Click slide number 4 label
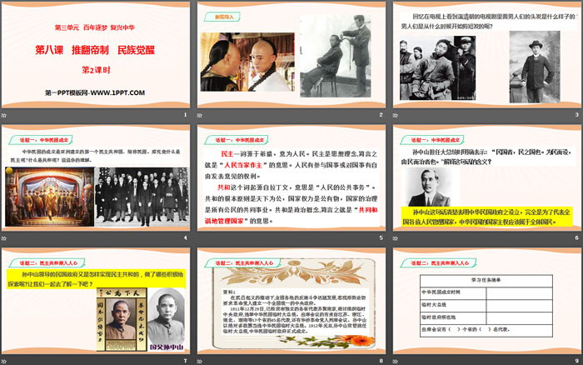Image resolution: width=583 pixels, height=365 pixels. (186, 237)
